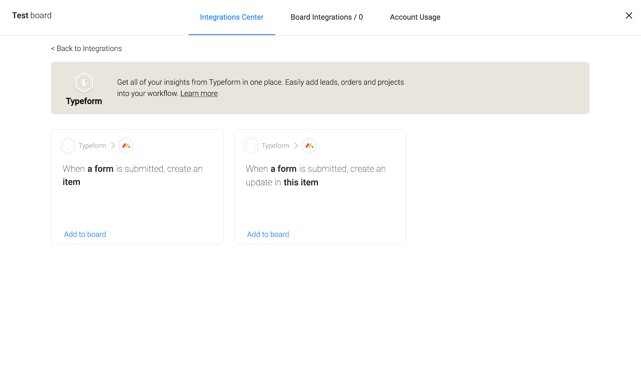Viewport: 641px width, 375px height.
Task: Add 'create an item' recipe to board
Action: (85, 234)
